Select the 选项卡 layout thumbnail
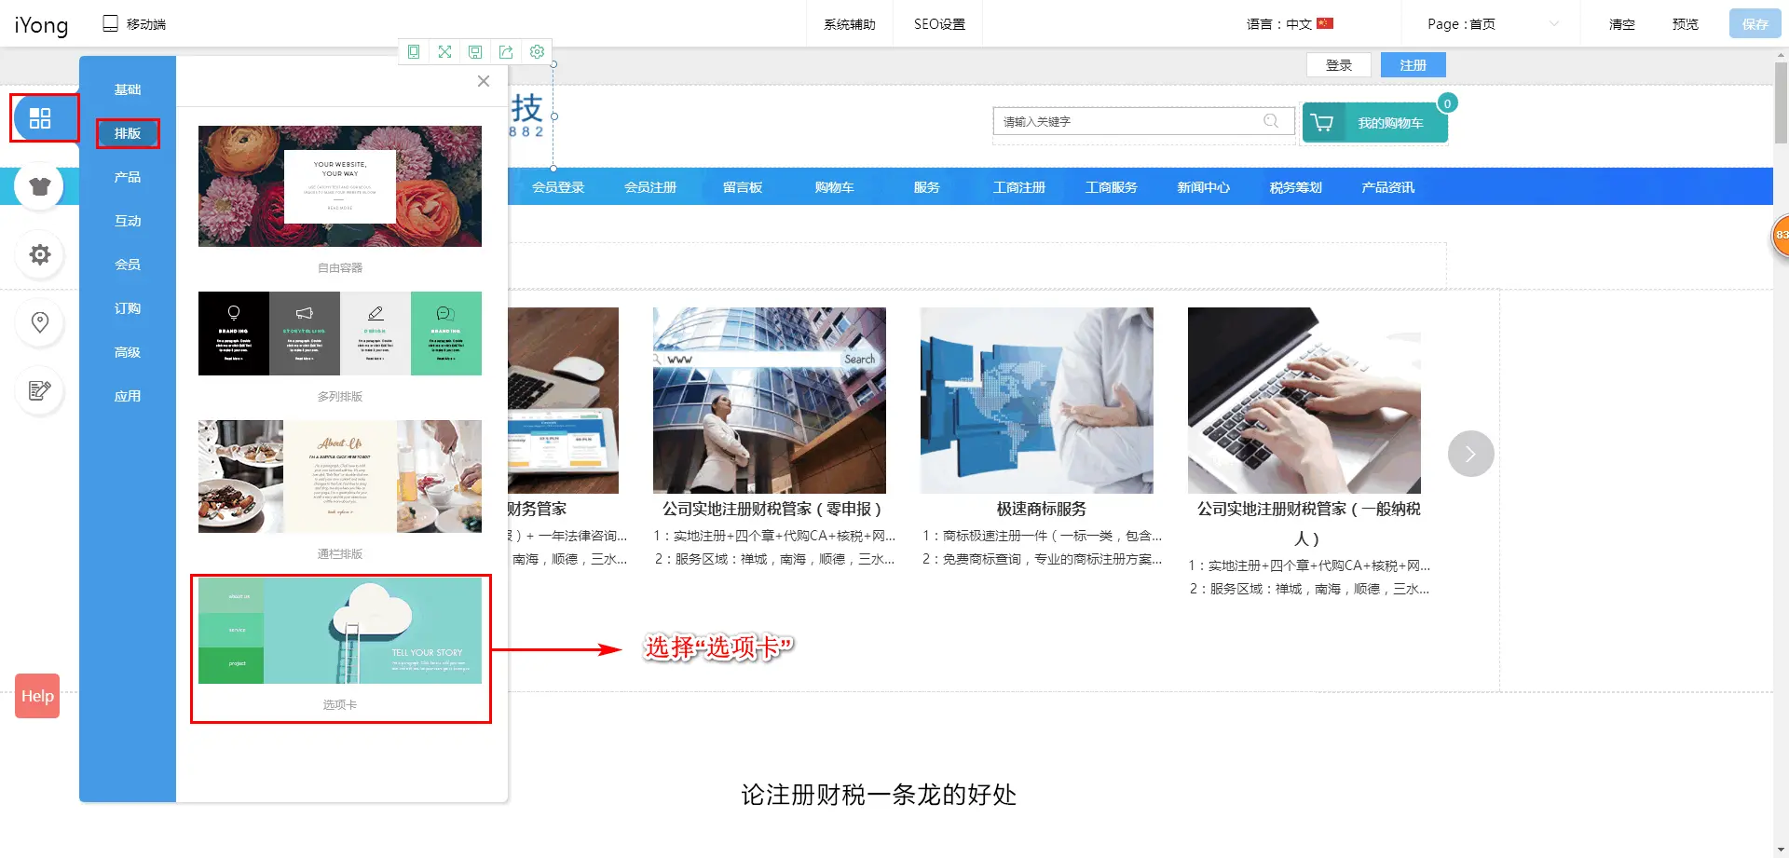Viewport: 1789px width, 858px height. pyautogui.click(x=340, y=632)
